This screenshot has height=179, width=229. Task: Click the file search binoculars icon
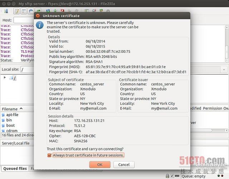(108, 10)
